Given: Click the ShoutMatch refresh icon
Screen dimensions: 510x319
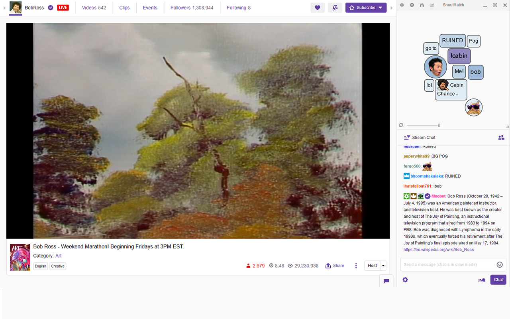Looking at the screenshot, I should coord(401,125).
